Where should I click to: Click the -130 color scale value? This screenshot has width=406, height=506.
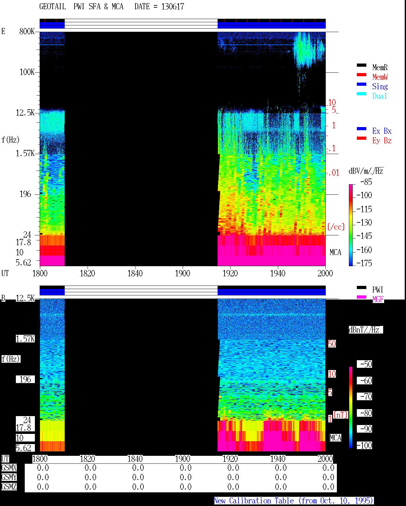pyautogui.click(x=364, y=222)
